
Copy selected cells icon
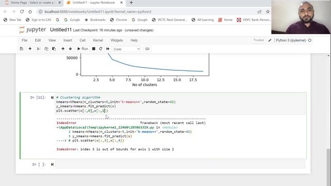point(46,49)
